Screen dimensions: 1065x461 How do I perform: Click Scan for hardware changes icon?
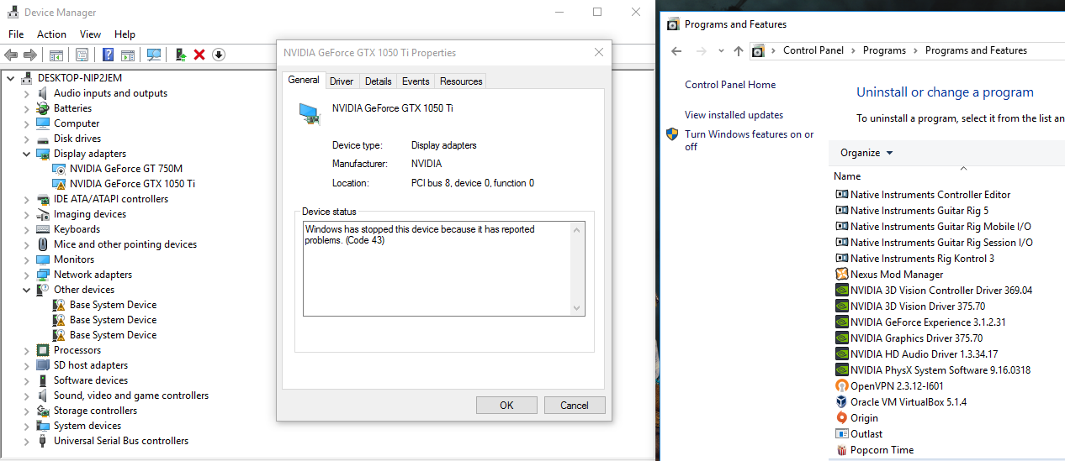154,55
